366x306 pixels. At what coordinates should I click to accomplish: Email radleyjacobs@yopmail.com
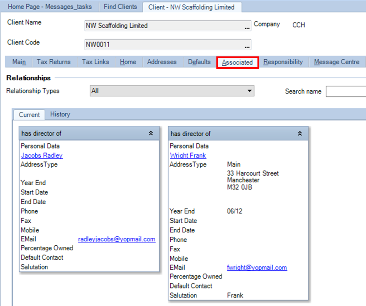pos(117,239)
